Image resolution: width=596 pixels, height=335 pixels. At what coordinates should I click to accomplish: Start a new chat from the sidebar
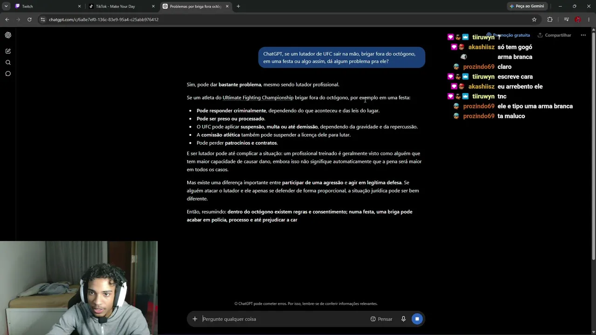click(x=8, y=51)
